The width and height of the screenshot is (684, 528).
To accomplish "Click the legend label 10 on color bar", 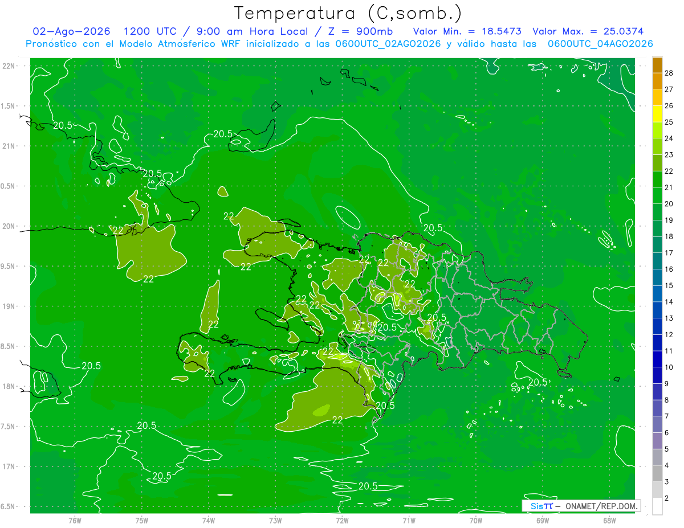I will (669, 367).
